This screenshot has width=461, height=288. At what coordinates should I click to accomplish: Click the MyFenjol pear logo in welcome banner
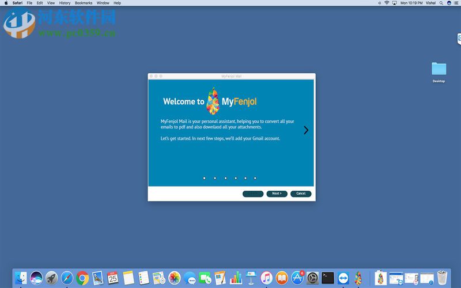[x=213, y=101]
